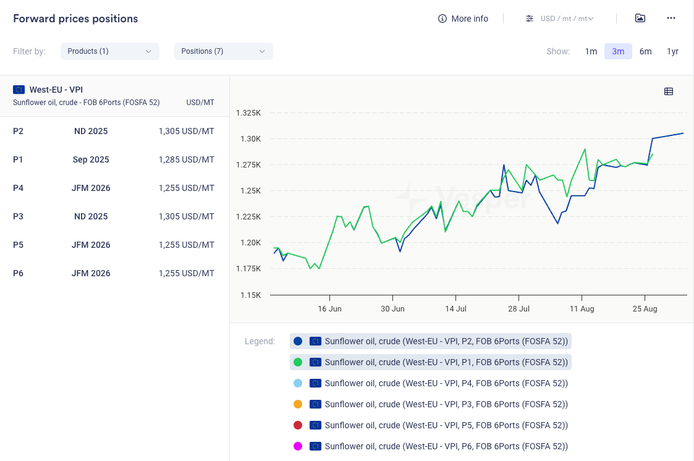694x461 pixels.
Task: Open the Positions (7) filter dropdown
Action: click(x=223, y=51)
